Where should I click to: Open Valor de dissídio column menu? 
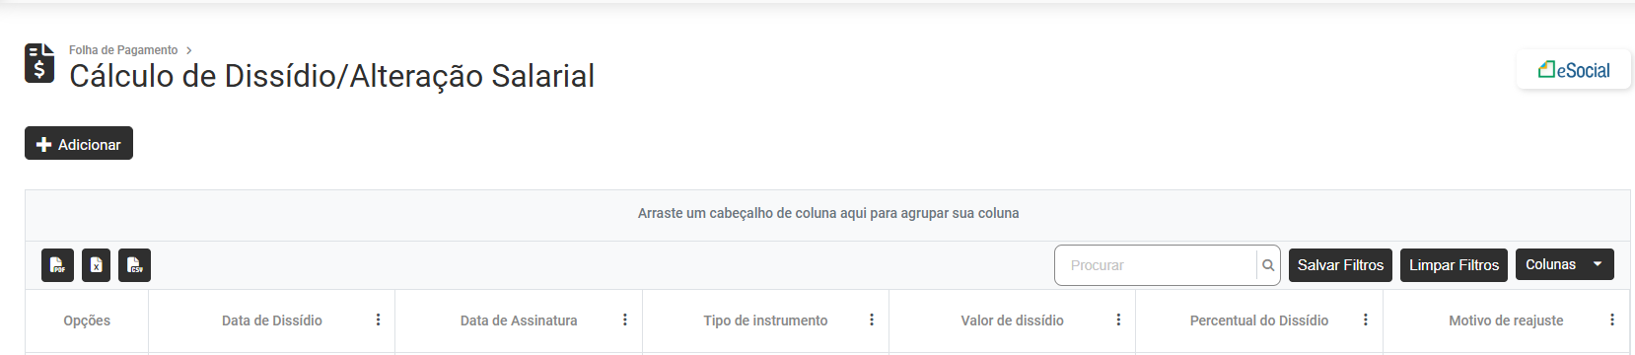coord(1118,320)
